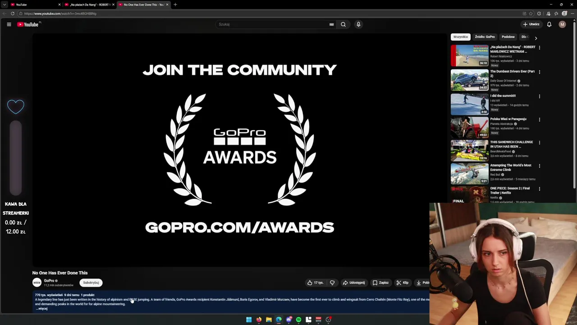Go to the YouTube home logo
The width and height of the screenshot is (577, 325).
(28, 24)
